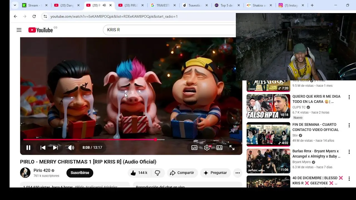Switch to the Stream tab
This screenshot has height=200, width=356.
tap(35, 5)
